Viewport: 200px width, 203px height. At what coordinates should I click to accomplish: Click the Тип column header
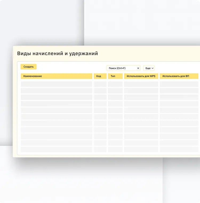click(x=115, y=76)
